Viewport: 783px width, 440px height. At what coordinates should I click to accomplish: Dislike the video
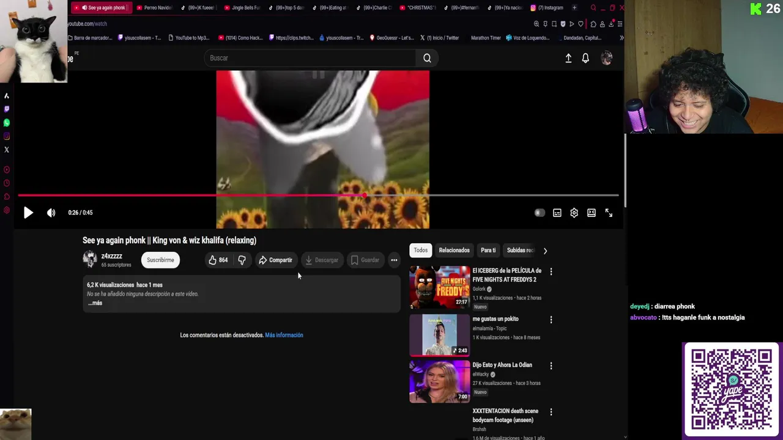point(242,260)
